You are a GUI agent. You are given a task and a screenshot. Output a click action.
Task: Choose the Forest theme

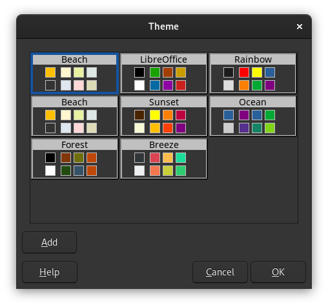coord(74,158)
